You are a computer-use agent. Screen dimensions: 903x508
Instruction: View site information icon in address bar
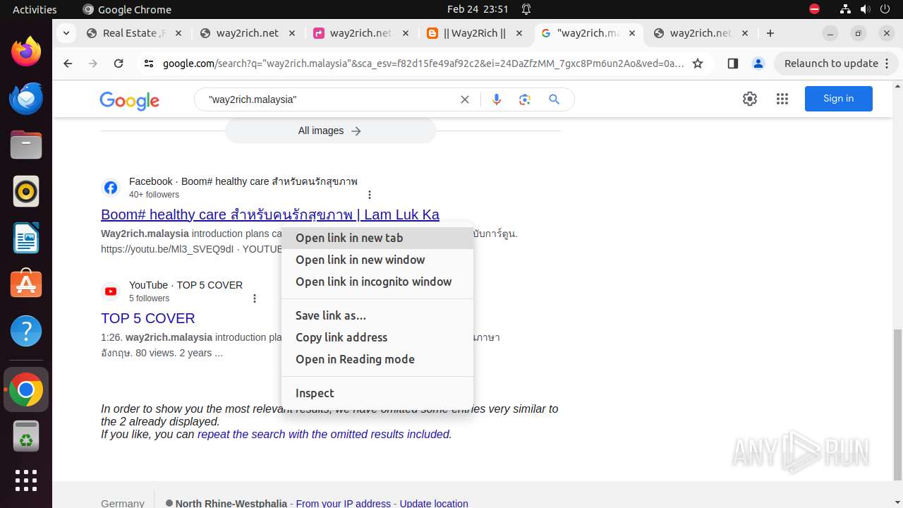(148, 64)
